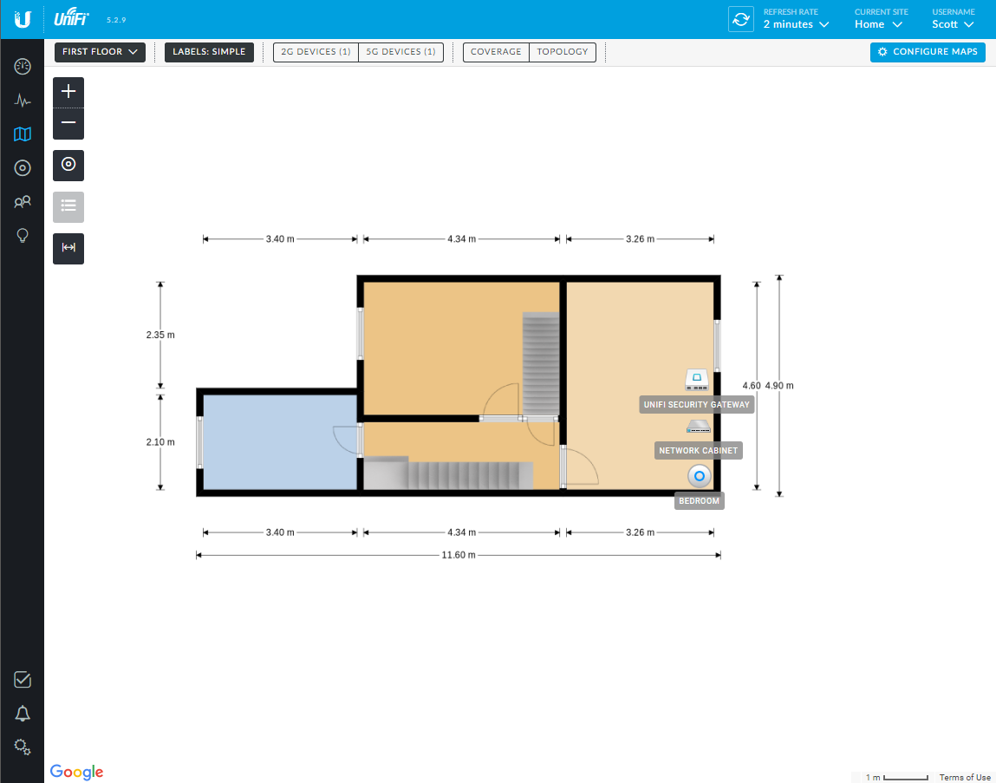Check Events using the checkmark icon

coord(23,680)
